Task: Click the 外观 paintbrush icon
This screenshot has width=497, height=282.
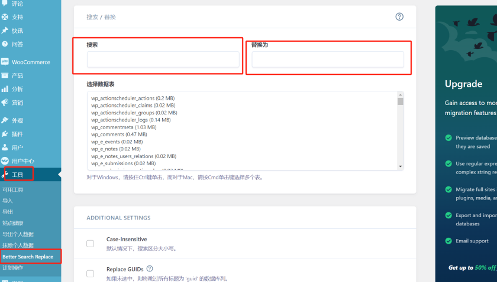Action: (x=5, y=120)
